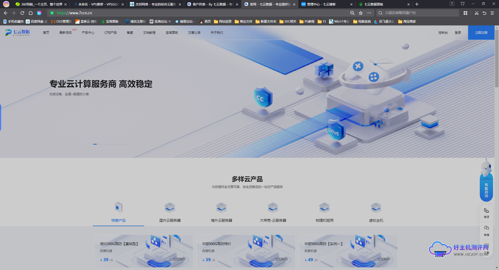The height and width of the screenshot is (270, 499).
Task: Click the WeChat icon in right sidebar
Action: point(486,228)
